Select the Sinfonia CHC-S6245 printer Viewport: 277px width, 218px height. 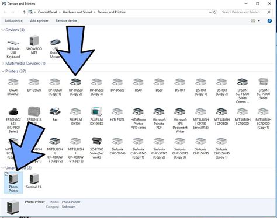click(201, 146)
